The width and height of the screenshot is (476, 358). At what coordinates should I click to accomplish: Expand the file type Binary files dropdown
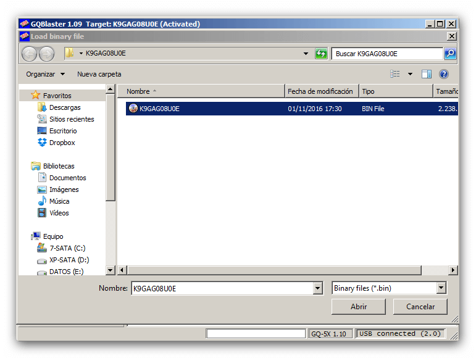[x=441, y=288]
